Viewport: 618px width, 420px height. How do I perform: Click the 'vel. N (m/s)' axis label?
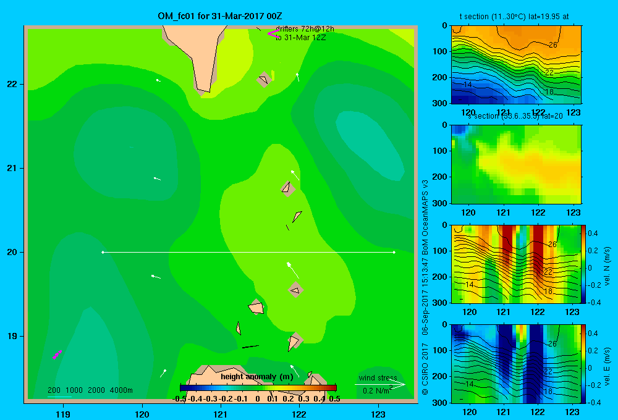pyautogui.click(x=607, y=266)
